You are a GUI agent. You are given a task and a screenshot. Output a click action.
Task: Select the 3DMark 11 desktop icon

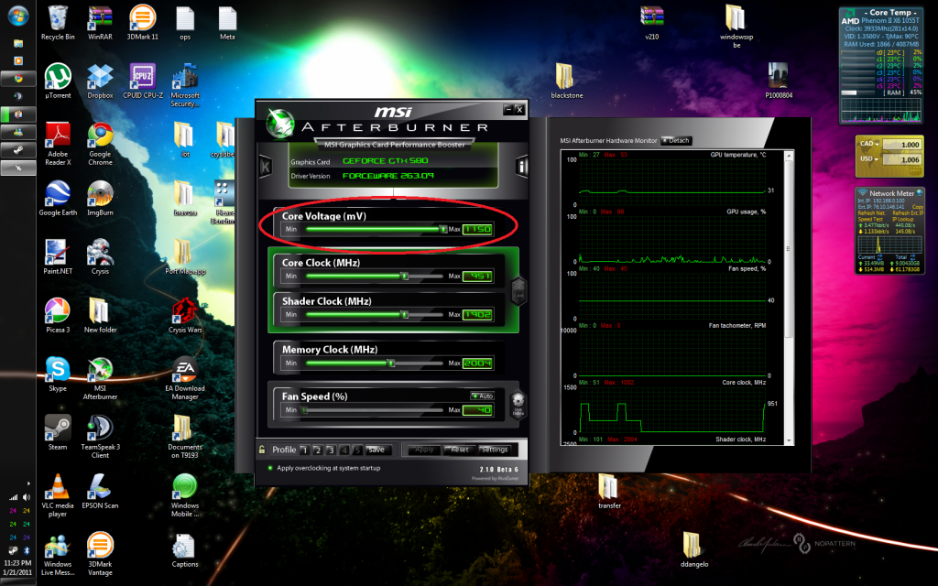click(142, 23)
